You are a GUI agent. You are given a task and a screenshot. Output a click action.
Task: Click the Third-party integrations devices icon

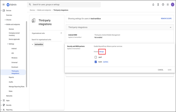pos(34,20)
